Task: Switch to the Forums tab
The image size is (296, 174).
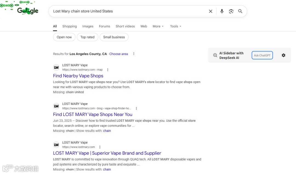Action: (104, 26)
